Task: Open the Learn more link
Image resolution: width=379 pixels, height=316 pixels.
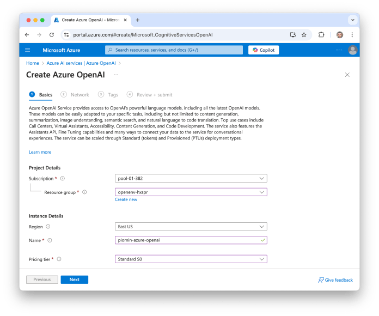Action: 40,152
